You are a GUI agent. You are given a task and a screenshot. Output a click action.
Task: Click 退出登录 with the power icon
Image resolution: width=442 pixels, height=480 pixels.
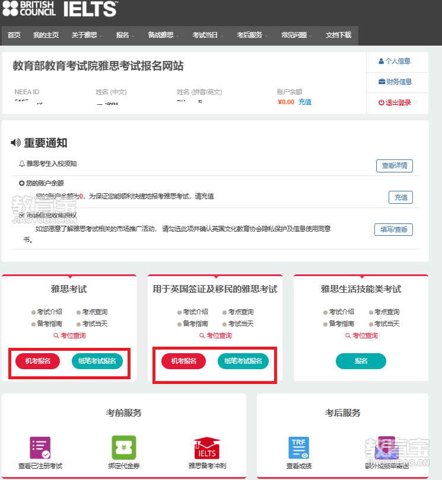click(x=395, y=103)
